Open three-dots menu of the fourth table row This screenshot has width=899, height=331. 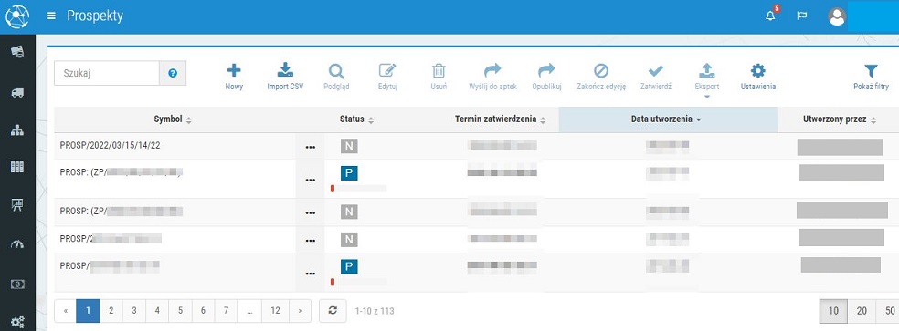coord(311,240)
